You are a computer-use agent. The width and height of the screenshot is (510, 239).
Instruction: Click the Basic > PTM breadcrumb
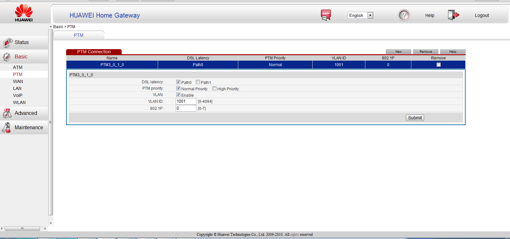[x=64, y=27]
